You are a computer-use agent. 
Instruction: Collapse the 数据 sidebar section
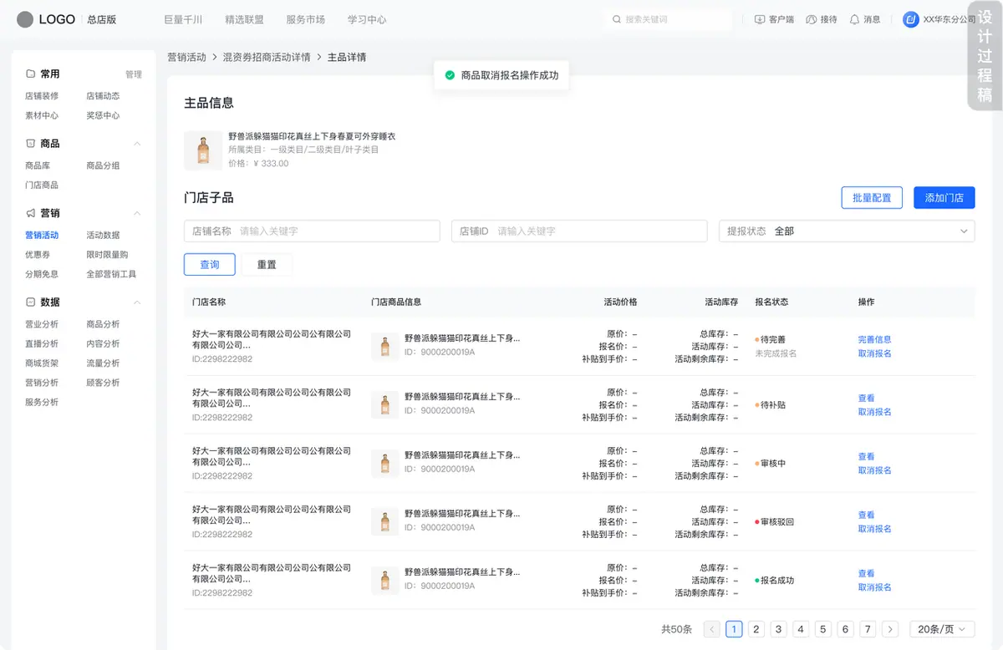point(137,302)
